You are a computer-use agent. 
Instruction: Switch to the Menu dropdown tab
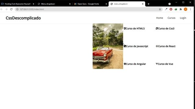point(54,4)
